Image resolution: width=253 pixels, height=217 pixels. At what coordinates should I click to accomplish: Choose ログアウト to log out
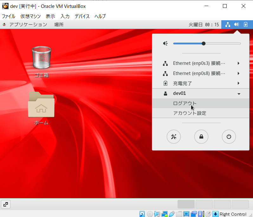click(201, 103)
